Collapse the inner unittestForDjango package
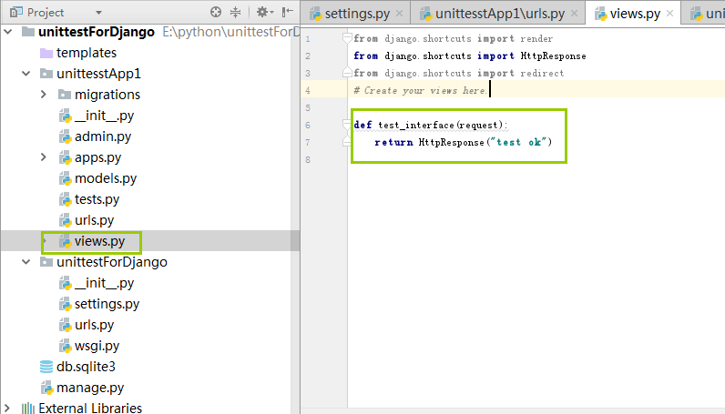 point(26,262)
